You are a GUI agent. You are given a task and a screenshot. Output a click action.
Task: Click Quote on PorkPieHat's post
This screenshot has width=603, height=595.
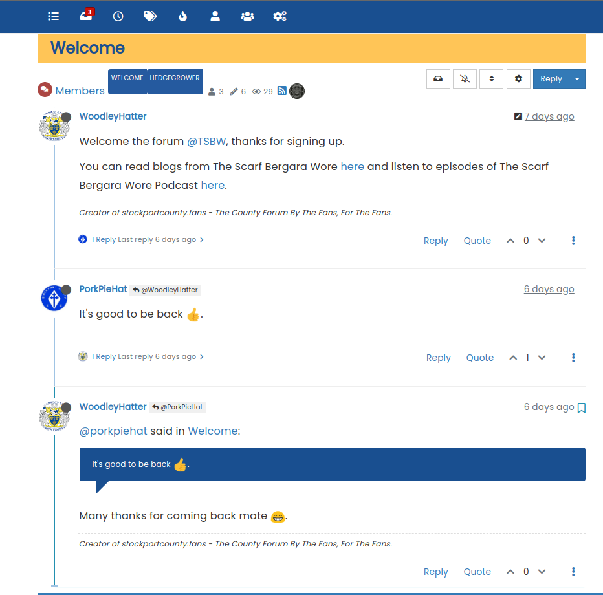pos(479,358)
